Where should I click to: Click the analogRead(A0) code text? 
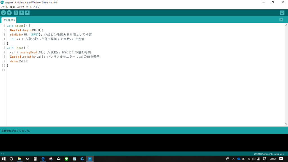(32, 52)
